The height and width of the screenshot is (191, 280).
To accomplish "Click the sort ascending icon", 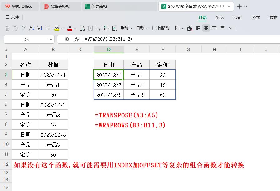I will [x=32, y=28].
